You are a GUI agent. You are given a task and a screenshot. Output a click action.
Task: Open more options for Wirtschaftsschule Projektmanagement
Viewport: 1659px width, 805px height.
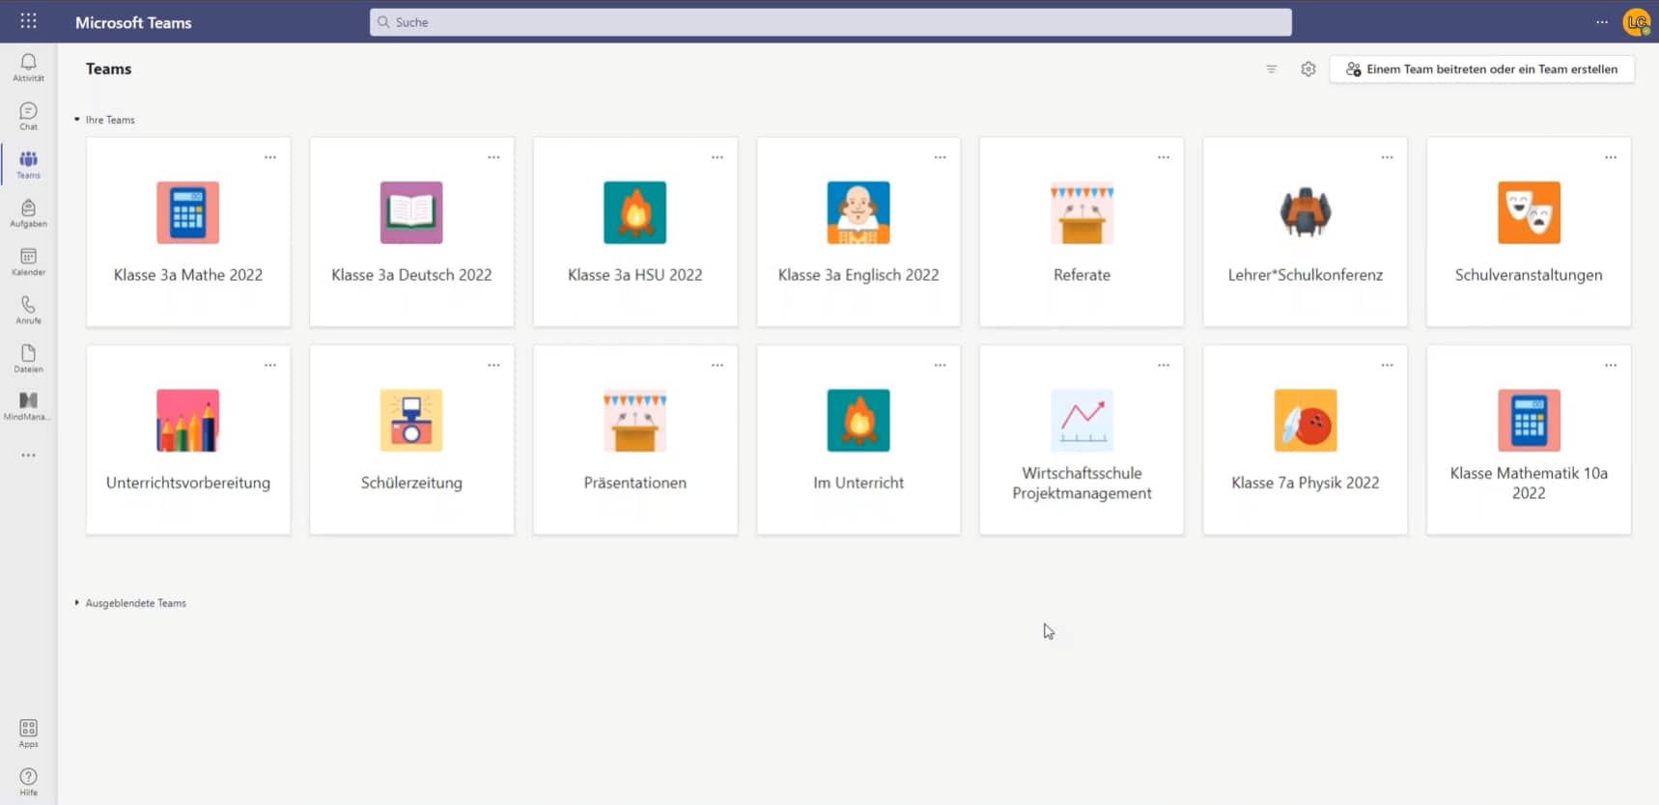coord(1164,365)
